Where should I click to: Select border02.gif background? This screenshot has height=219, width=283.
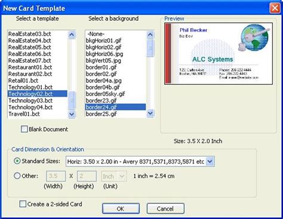(115, 74)
